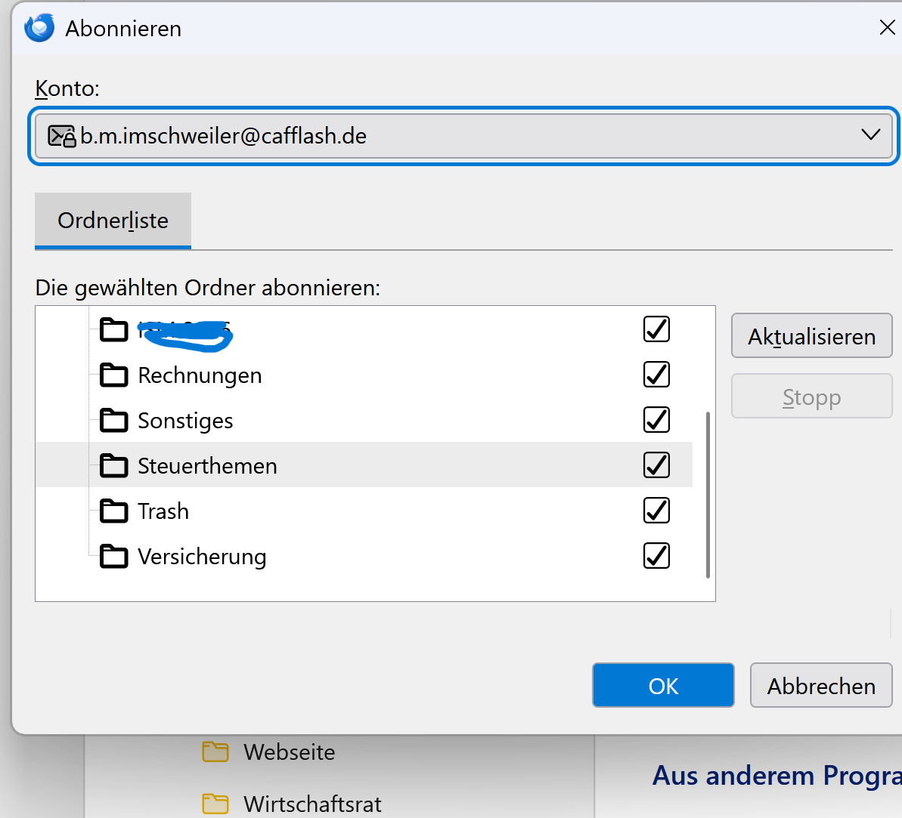Click the folder list vertical scrollbar
Viewport: 902px width, 818px height.
click(x=708, y=495)
